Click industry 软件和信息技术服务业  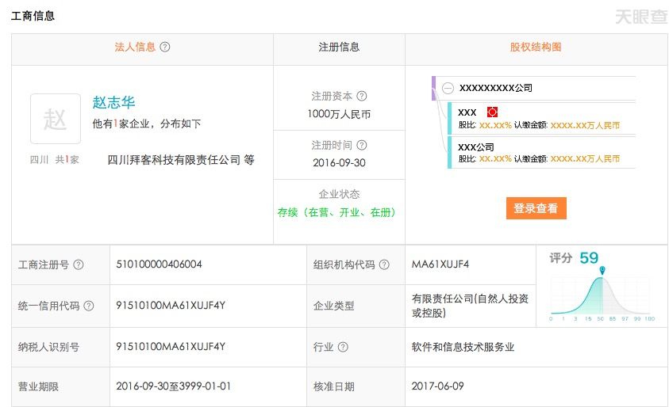coord(463,347)
